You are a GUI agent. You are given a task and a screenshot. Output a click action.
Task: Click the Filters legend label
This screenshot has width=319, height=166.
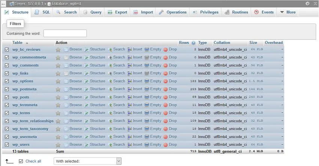click(x=15, y=24)
